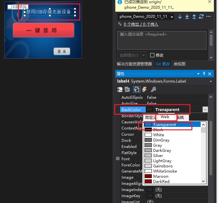The image size is (220, 203).
Task: Click the Properties page icon
Action: pyautogui.click(x=137, y=89)
